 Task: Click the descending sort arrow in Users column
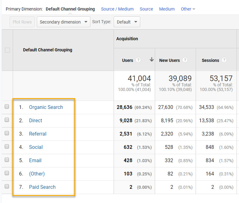coord(151,59)
